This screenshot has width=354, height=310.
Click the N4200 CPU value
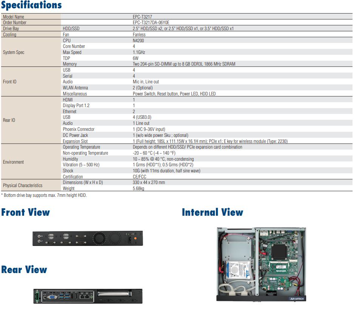(x=138, y=41)
